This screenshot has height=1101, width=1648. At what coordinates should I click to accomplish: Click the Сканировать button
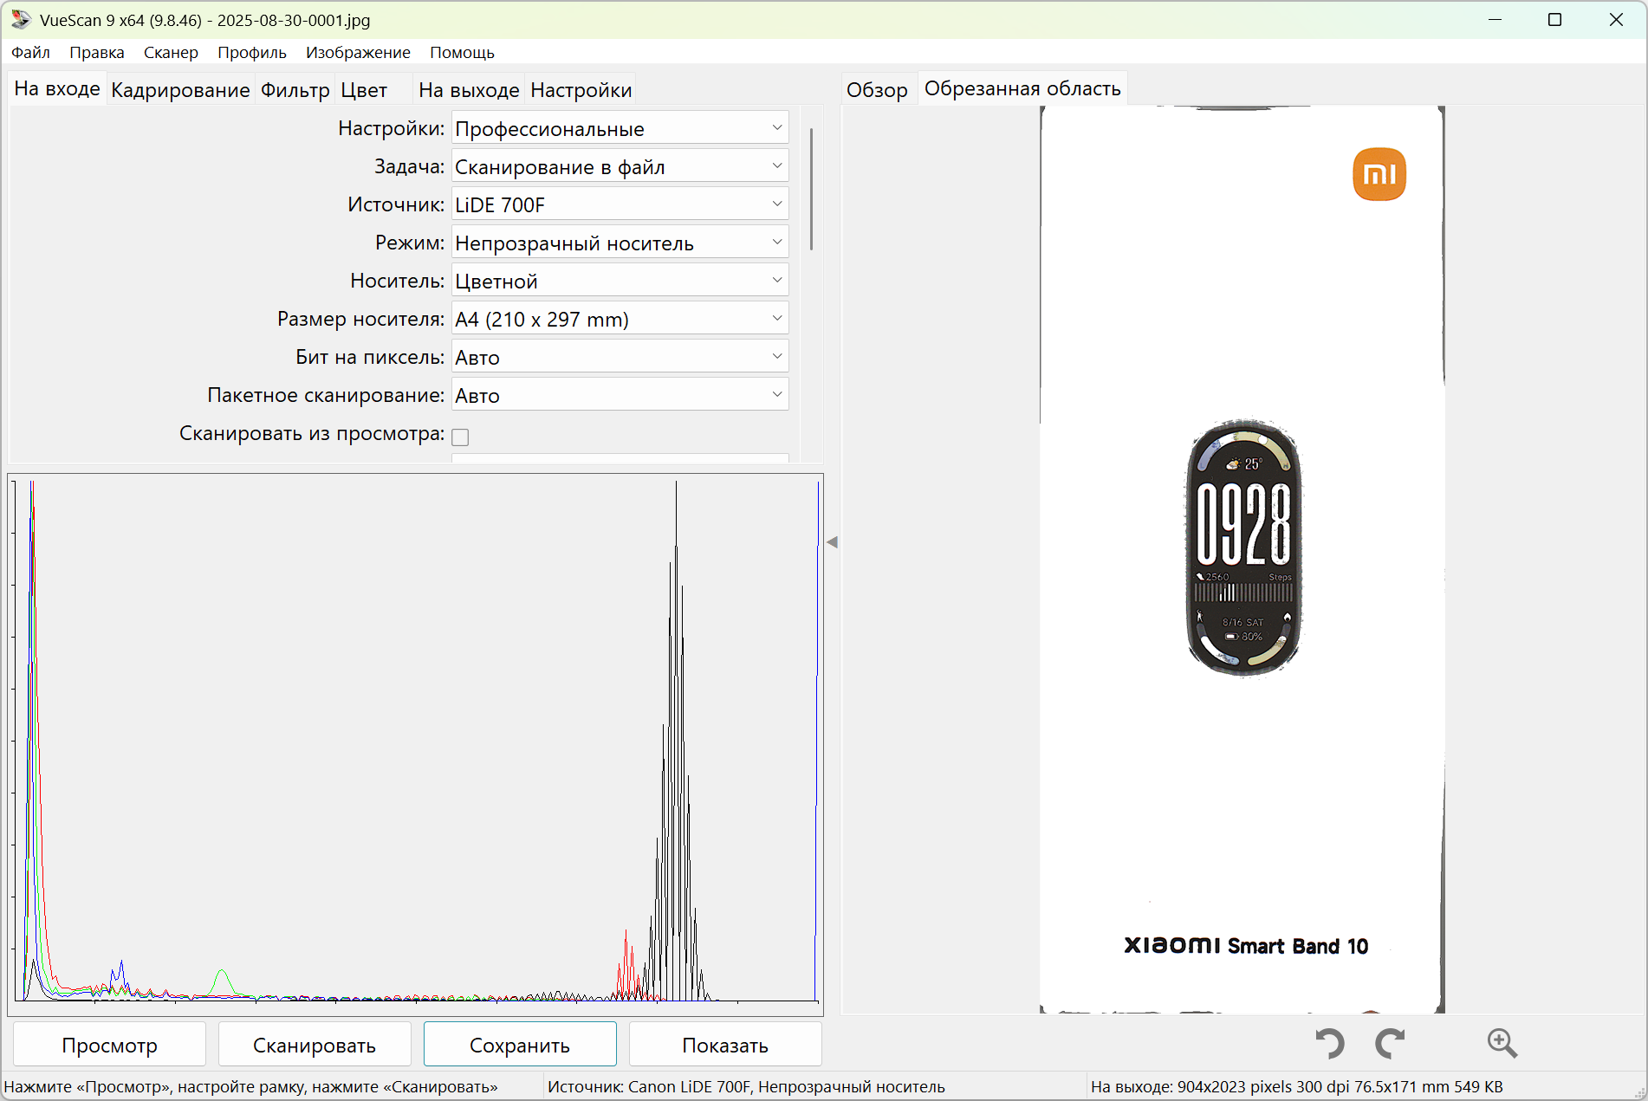point(315,1045)
